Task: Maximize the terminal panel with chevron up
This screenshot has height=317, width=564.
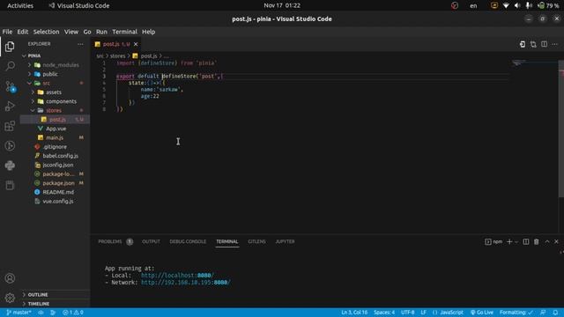Action: [x=547, y=241]
